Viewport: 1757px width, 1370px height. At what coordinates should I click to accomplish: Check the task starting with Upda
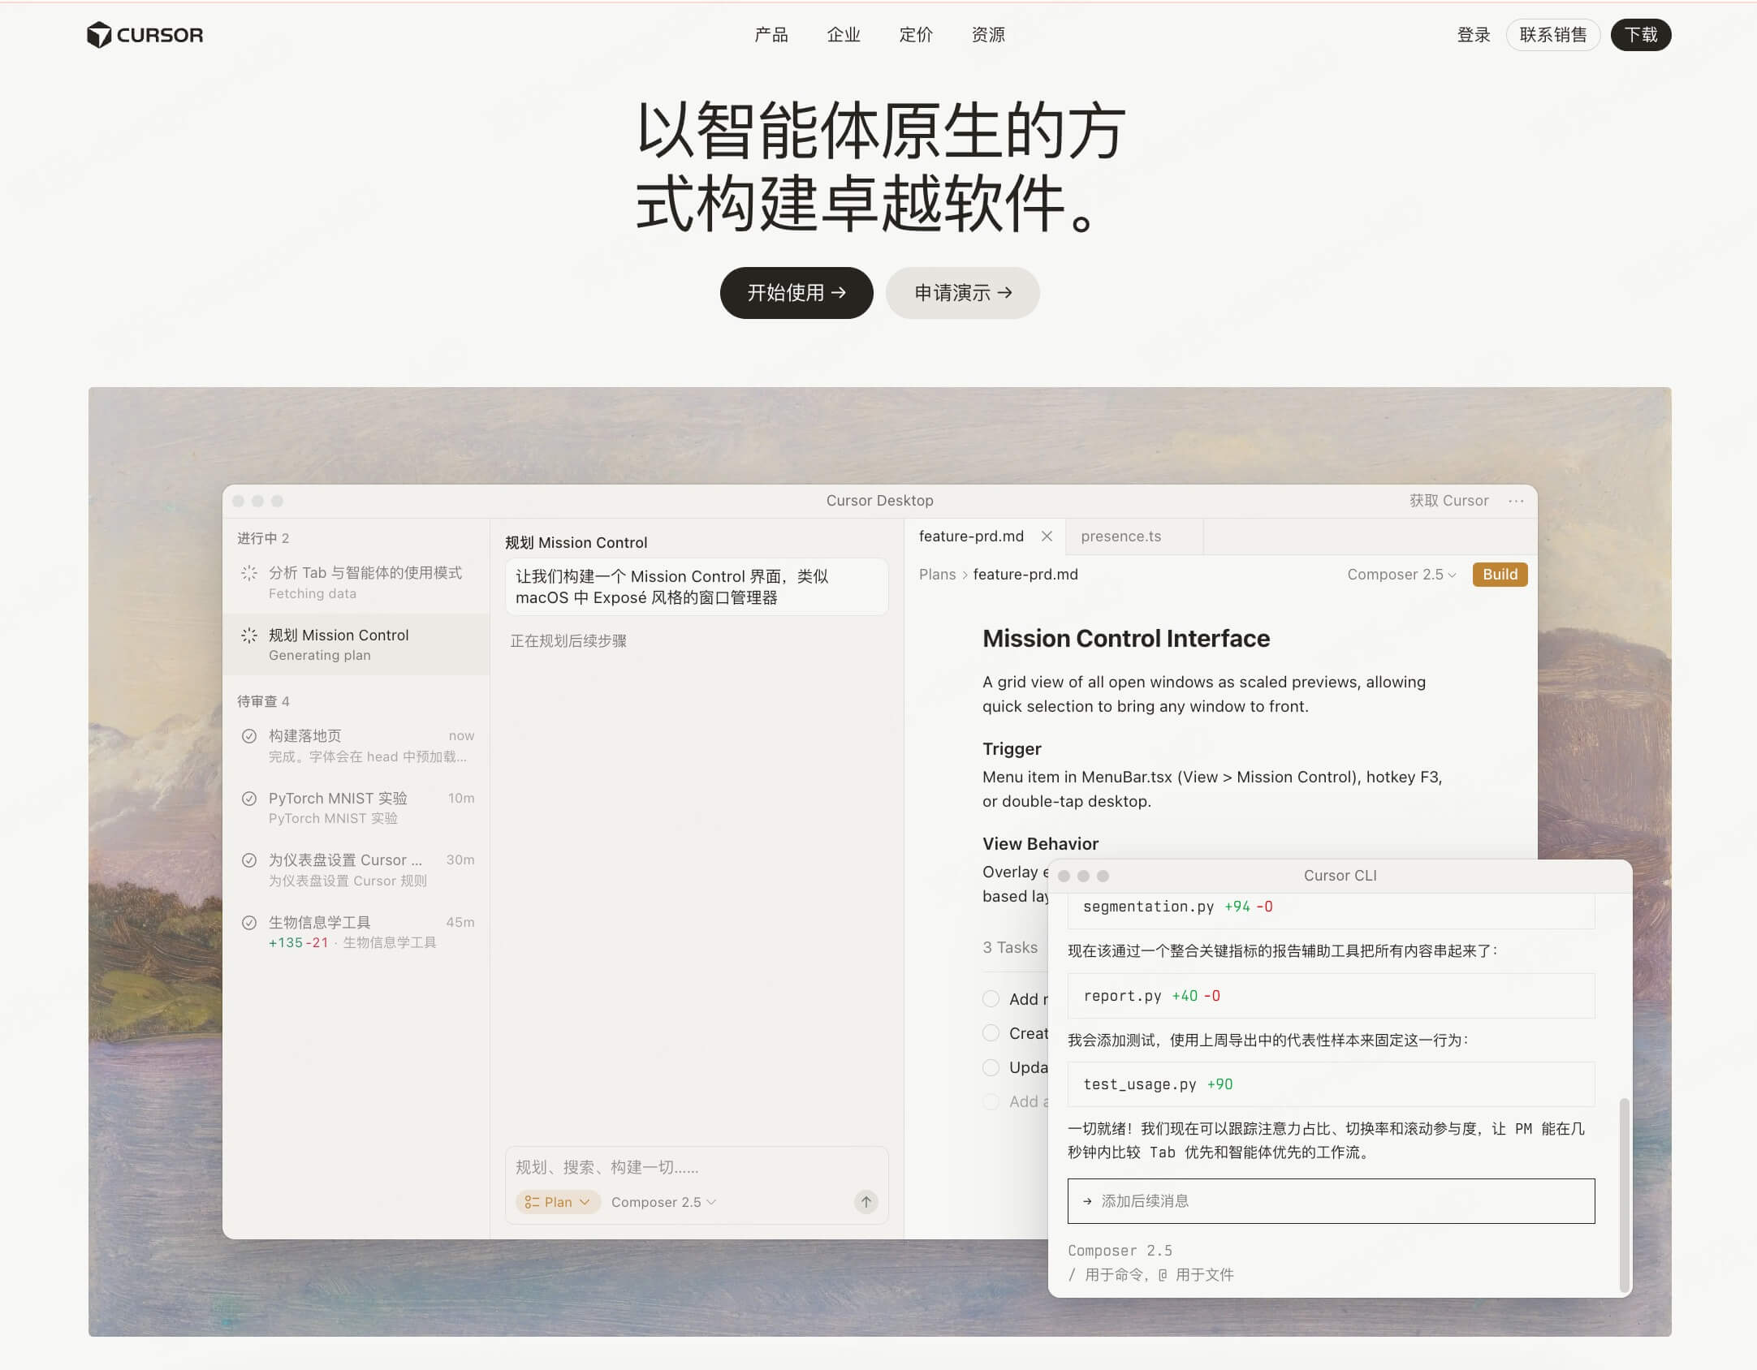click(991, 1067)
